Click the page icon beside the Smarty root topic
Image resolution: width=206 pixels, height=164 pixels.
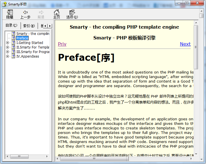point(13,33)
